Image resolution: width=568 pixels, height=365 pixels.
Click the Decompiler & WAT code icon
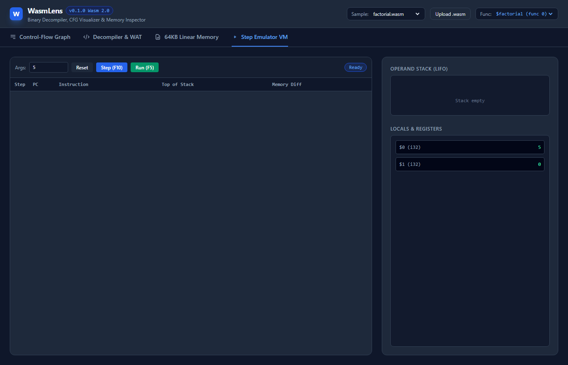pyautogui.click(x=86, y=37)
